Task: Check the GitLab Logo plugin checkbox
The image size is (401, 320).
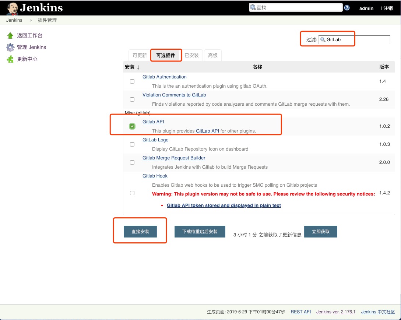Action: pyautogui.click(x=132, y=144)
